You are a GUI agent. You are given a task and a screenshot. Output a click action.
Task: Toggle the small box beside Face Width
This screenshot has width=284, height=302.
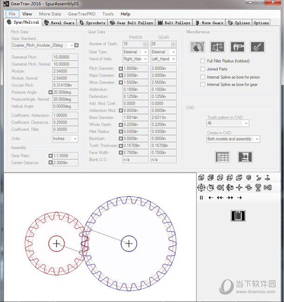click(120, 152)
